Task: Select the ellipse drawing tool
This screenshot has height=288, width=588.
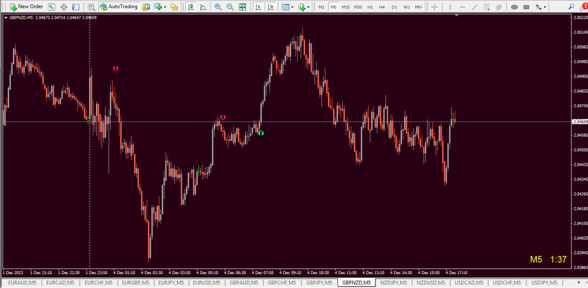Action: 514,7
